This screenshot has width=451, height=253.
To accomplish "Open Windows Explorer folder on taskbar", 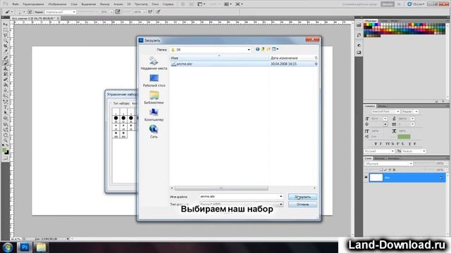I will click(41, 247).
